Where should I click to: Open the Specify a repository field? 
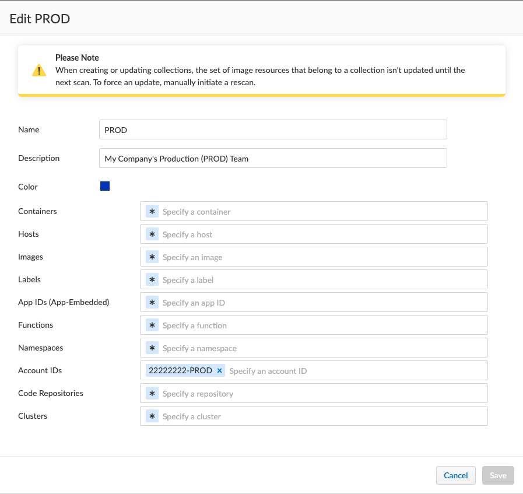(321, 394)
